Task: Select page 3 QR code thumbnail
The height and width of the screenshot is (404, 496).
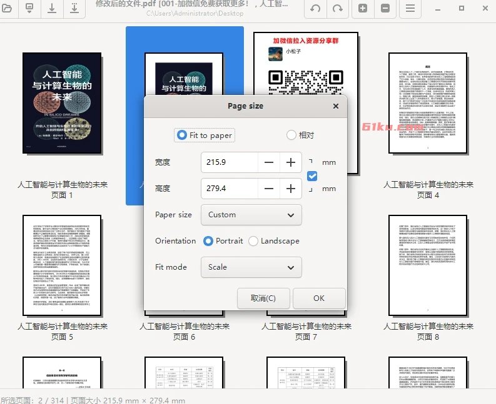Action: coord(306,63)
